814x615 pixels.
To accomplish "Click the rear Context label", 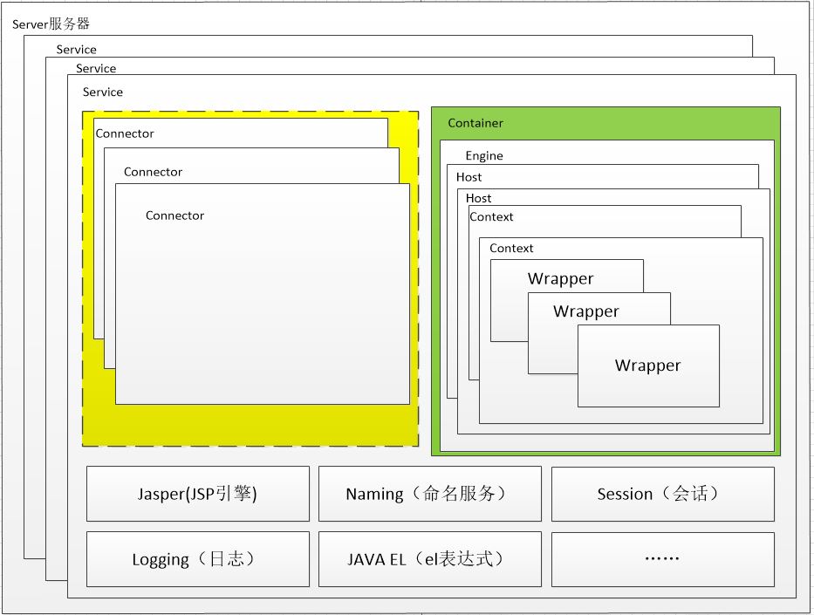I will (491, 216).
